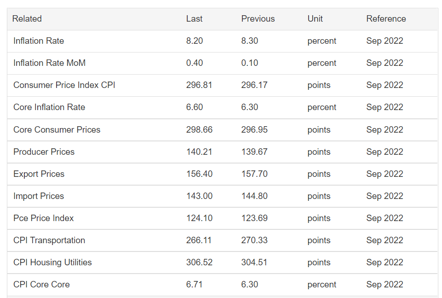Open the CPI Core Core link

[41, 285]
